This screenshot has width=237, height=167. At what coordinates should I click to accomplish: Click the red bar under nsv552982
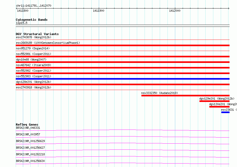pyautogui.click(x=122, y=73)
